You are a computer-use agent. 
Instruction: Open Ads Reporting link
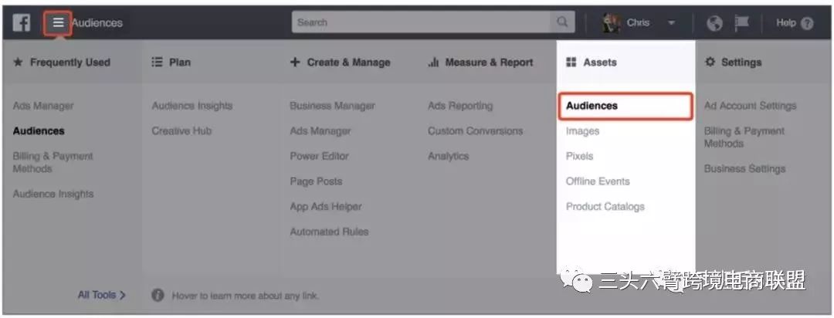click(460, 106)
